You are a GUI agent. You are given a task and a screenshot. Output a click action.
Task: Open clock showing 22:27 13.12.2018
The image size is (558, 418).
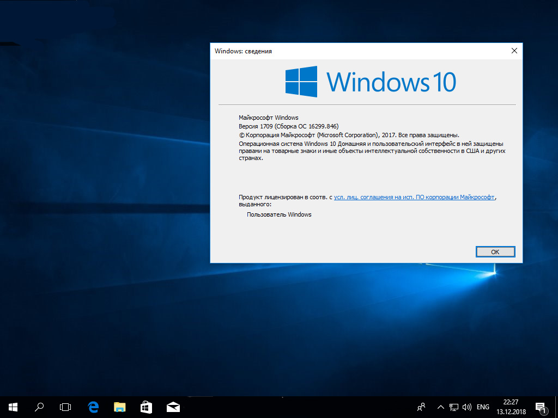coord(511,407)
